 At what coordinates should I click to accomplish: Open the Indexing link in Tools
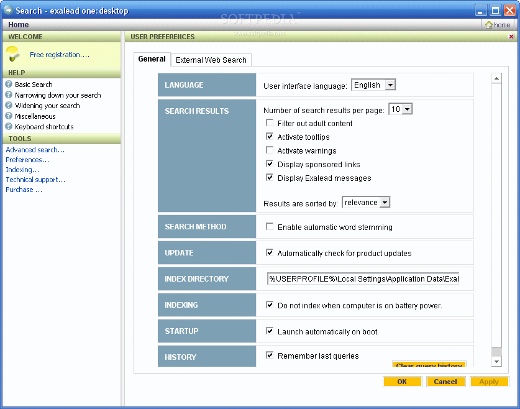pos(22,170)
